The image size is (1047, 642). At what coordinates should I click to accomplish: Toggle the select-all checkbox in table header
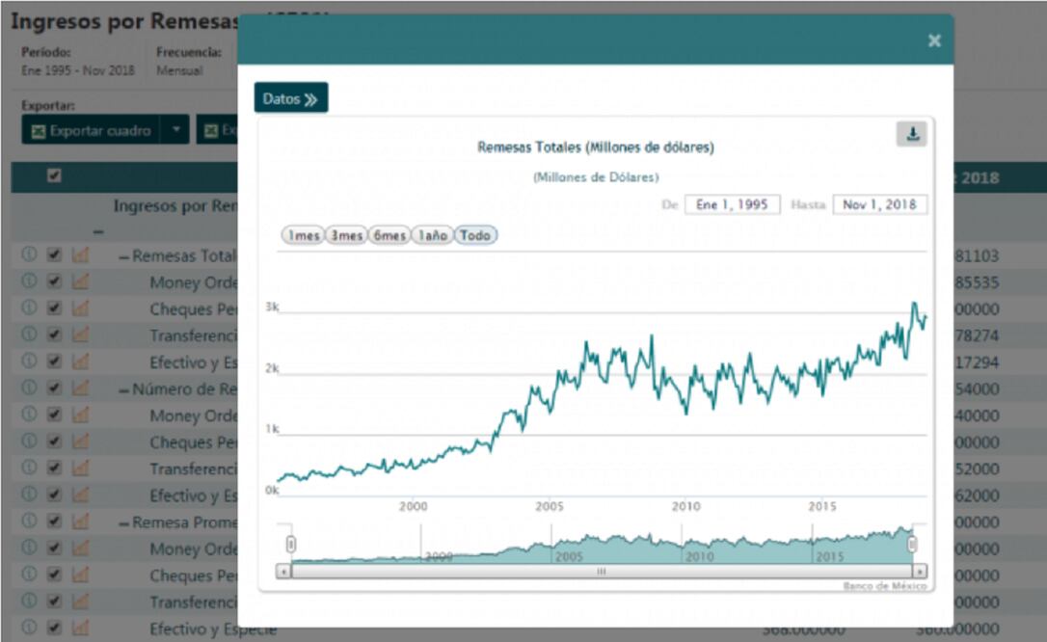point(55,176)
